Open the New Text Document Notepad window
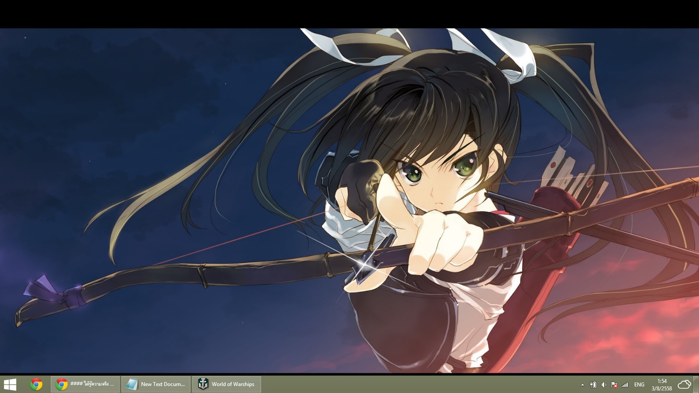This screenshot has height=393, width=699. point(156,384)
